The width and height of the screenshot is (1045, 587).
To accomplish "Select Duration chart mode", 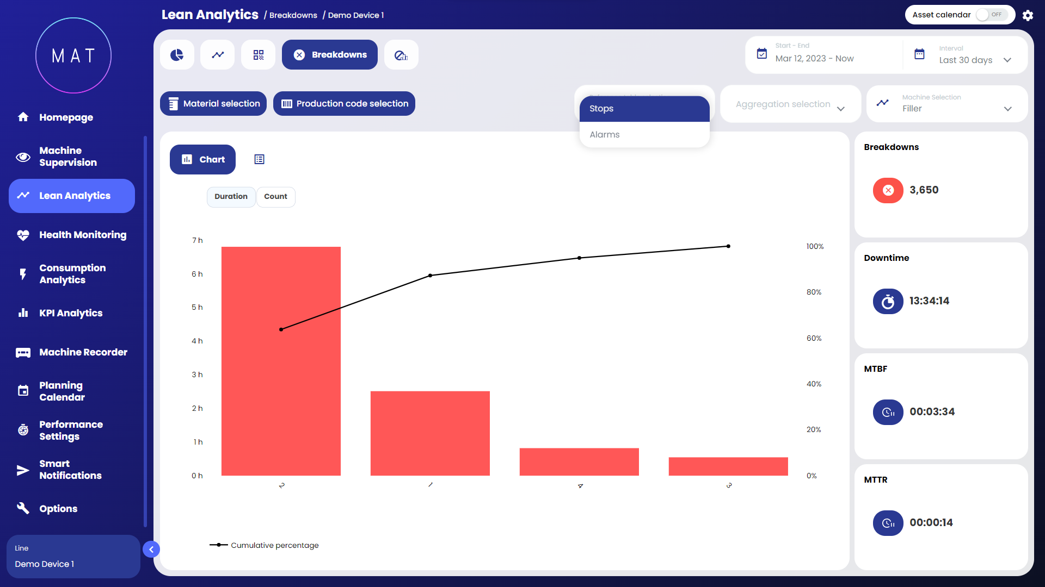I will (231, 197).
